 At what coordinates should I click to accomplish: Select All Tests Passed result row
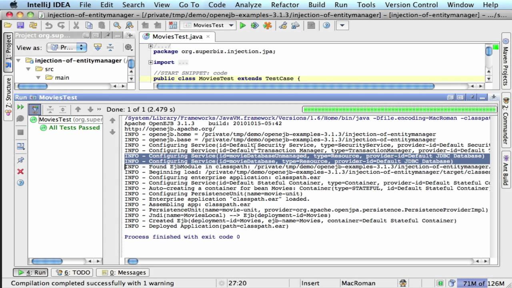[x=70, y=128]
